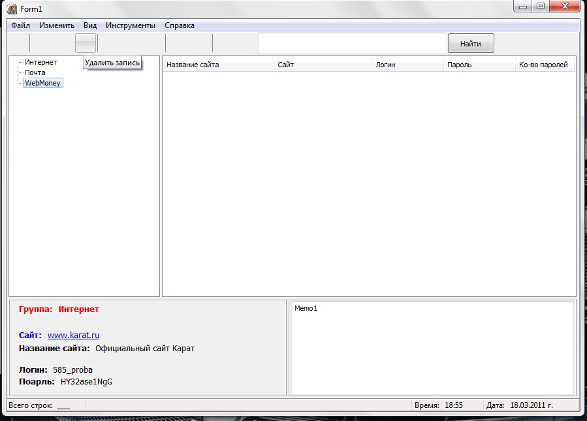Click the Form1 window application icon

pos(12,9)
